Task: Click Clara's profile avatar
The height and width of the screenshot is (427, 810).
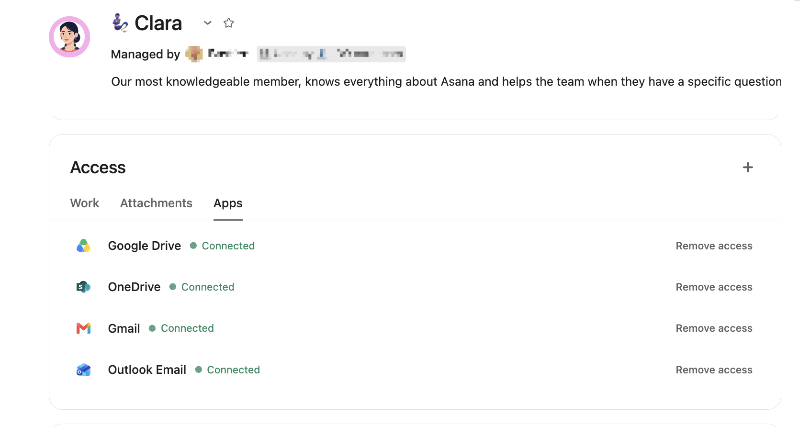Action: click(x=69, y=37)
